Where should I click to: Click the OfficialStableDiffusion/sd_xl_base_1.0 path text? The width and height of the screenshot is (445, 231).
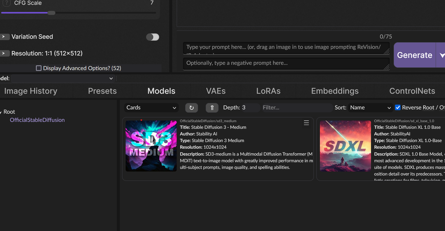coord(404,121)
